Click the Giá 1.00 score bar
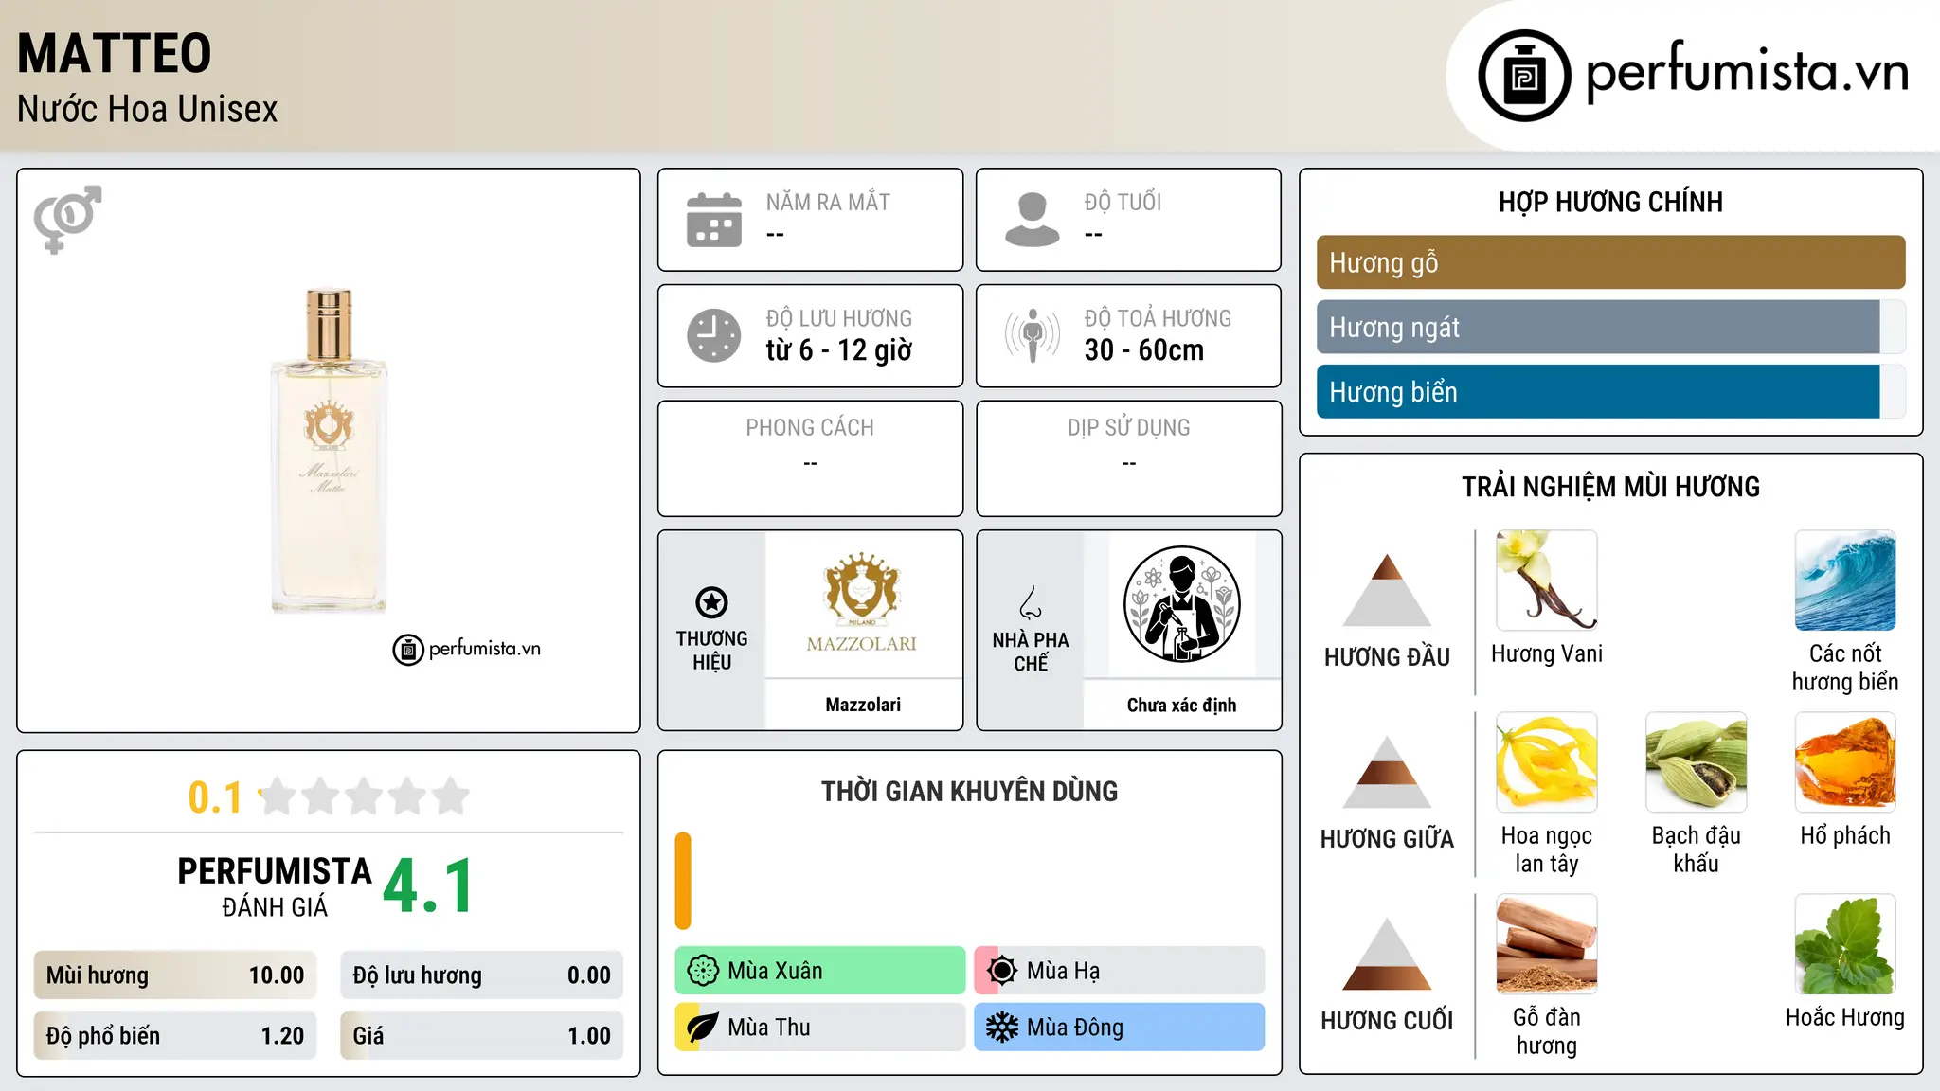The image size is (1940, 1091). (x=482, y=1035)
